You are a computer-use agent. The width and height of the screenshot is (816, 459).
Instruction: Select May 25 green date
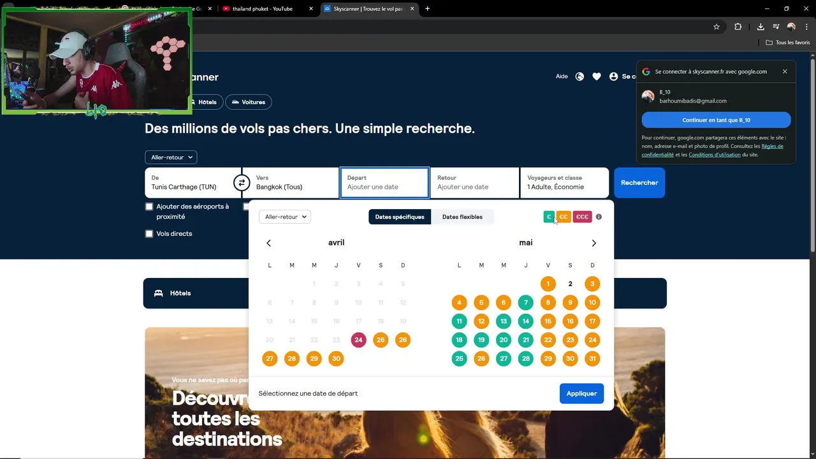459,358
